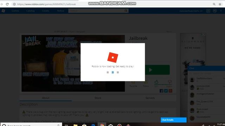Share the game via Facebook icon

click(x=161, y=91)
